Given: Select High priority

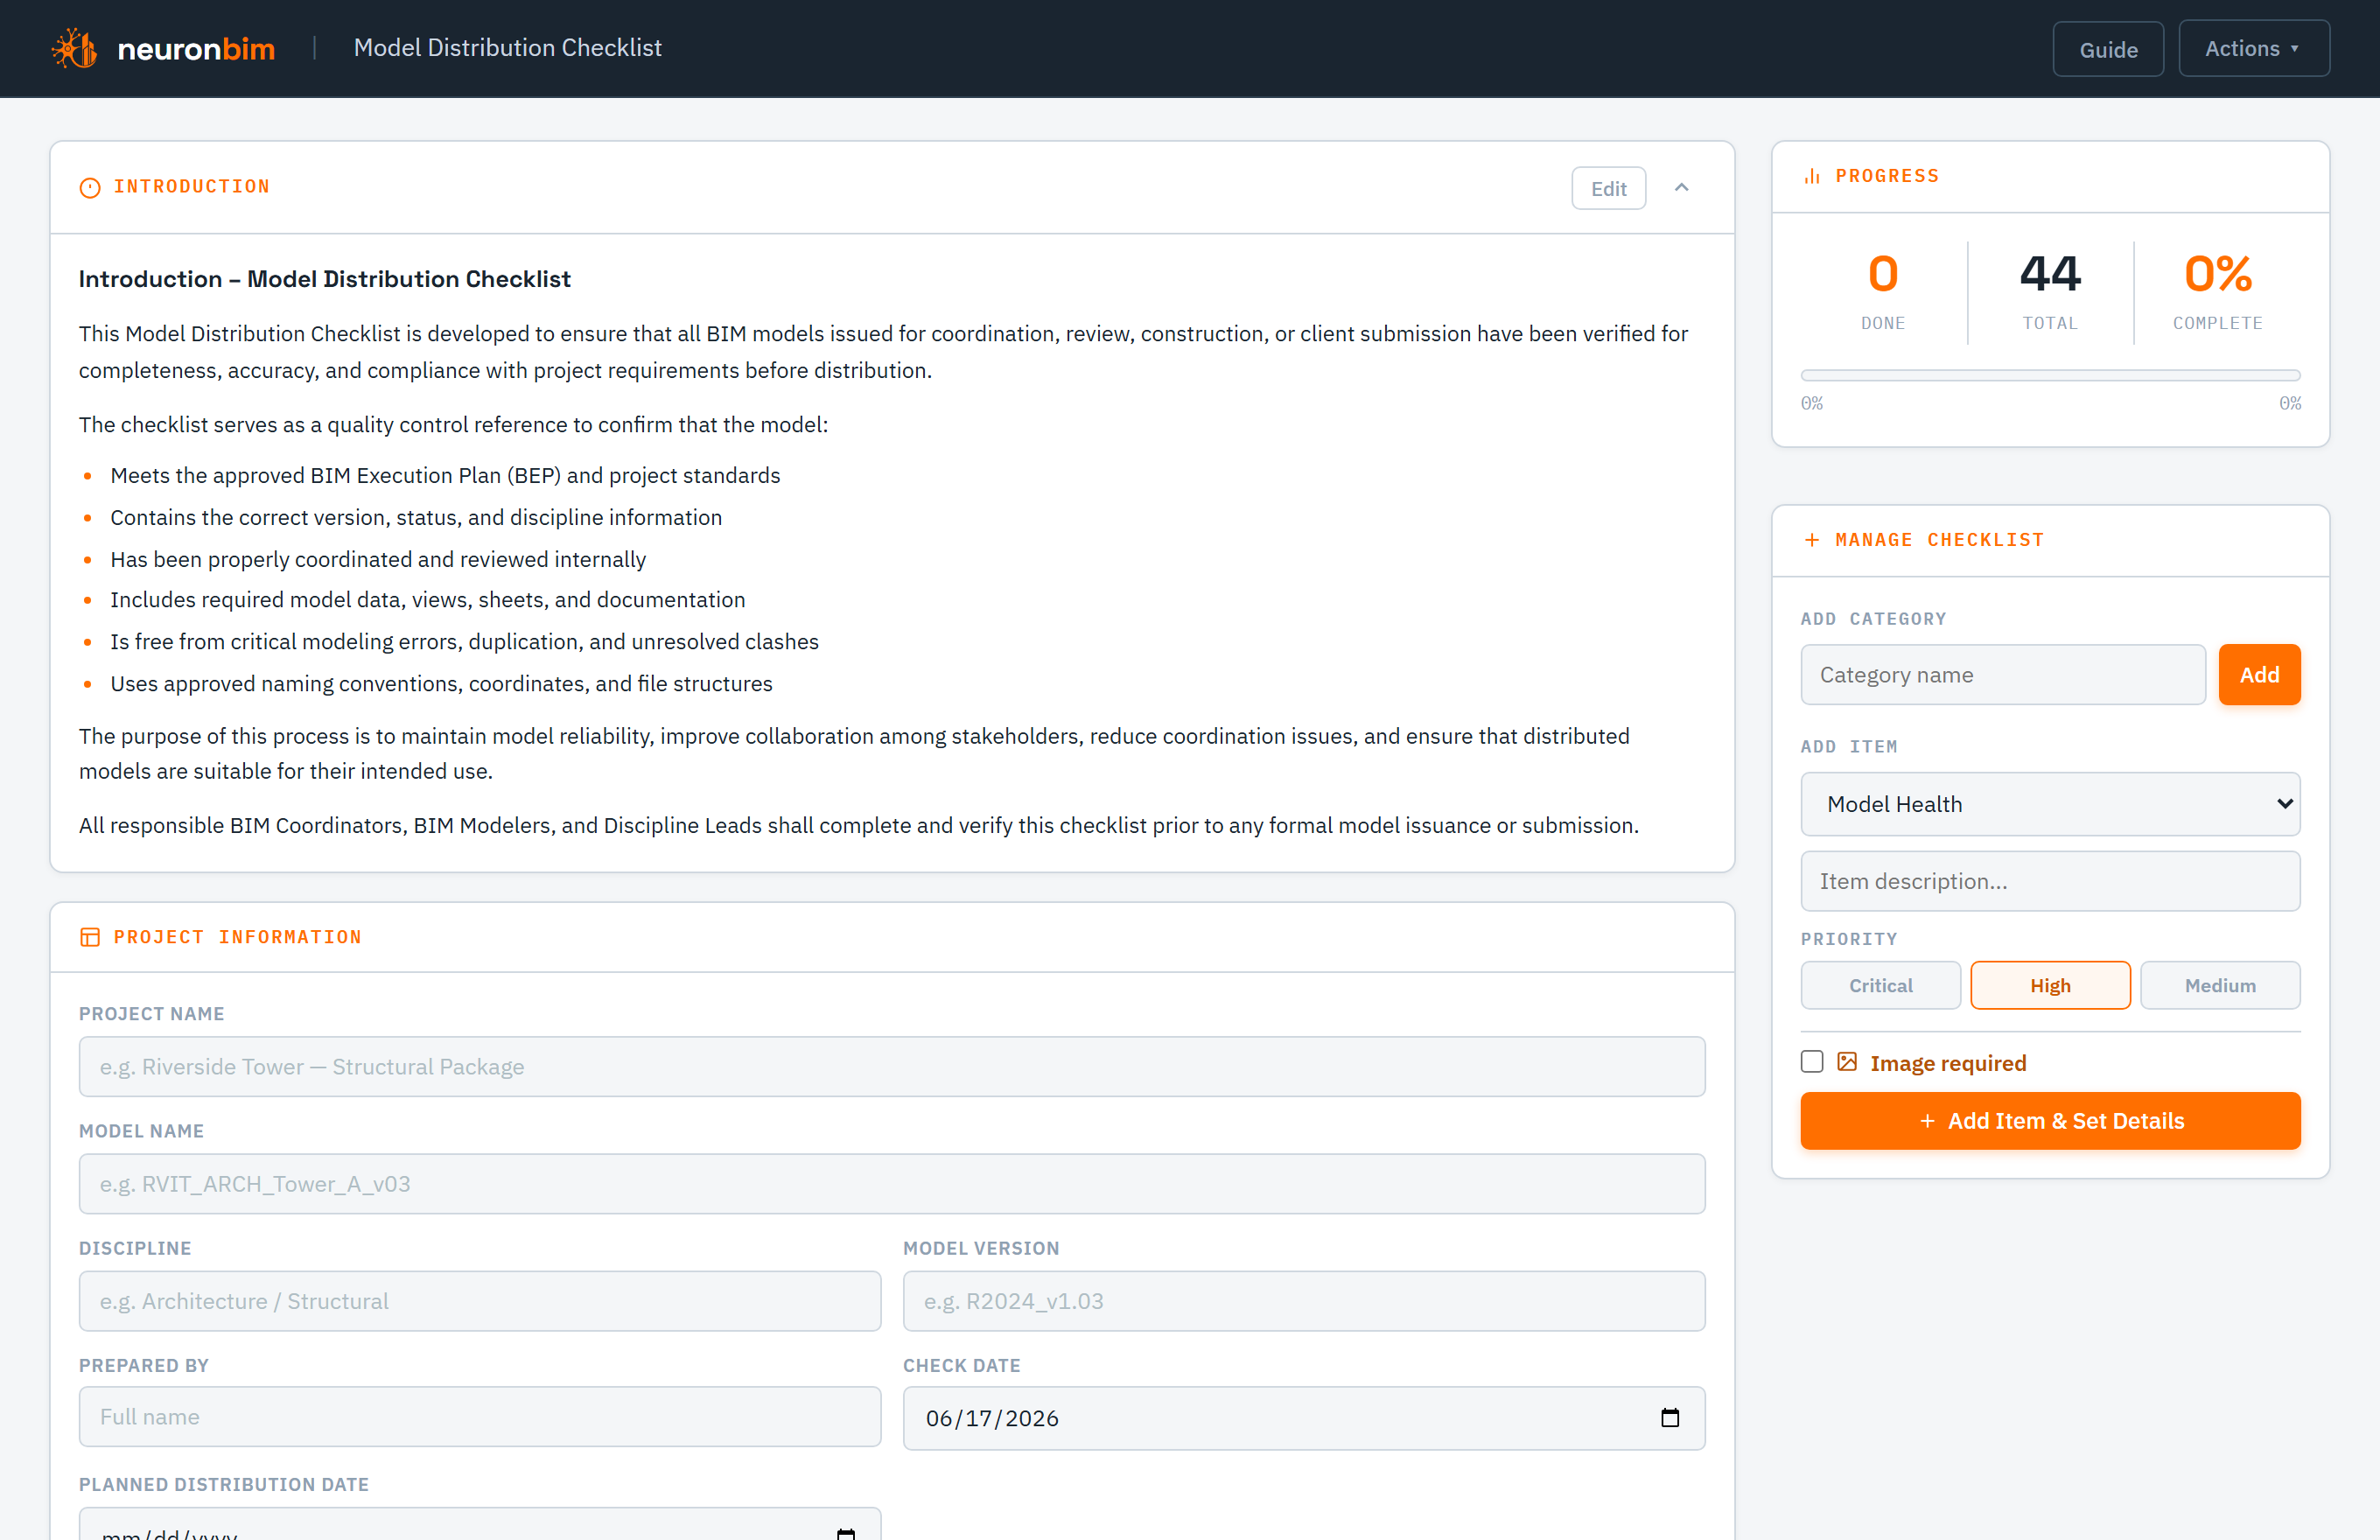Looking at the screenshot, I should [x=2050, y=986].
